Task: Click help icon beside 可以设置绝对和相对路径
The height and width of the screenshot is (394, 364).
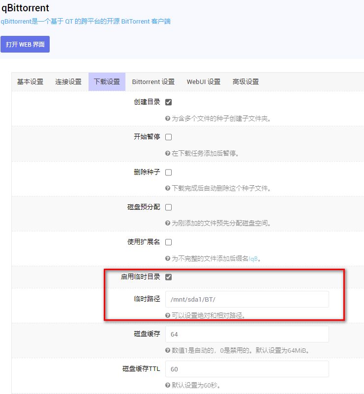Action: [168, 315]
